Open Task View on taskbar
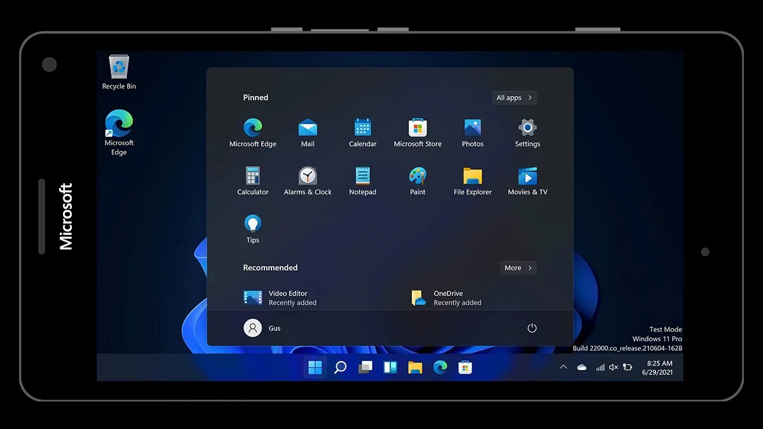 click(x=365, y=367)
